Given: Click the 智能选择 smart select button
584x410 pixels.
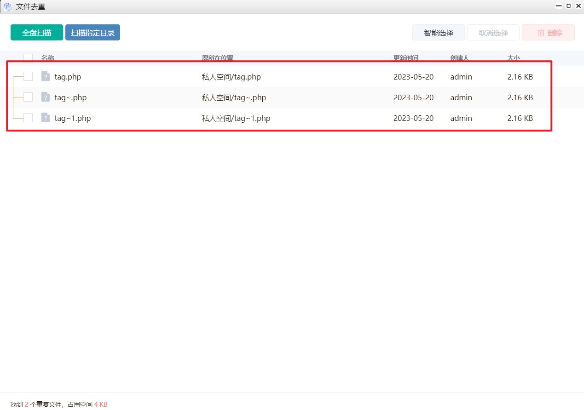Looking at the screenshot, I should point(438,33).
